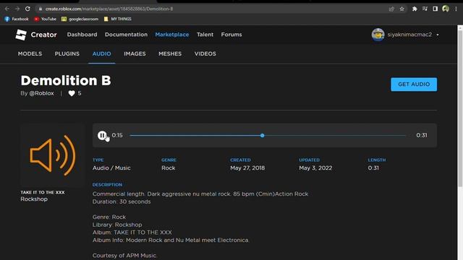Click the orange speaker audio thumbnail
This screenshot has height=260, width=463.
[x=53, y=155]
